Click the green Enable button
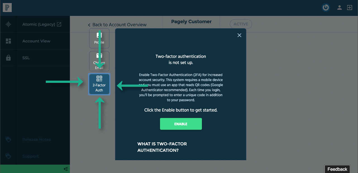358x173 pixels. 181,124
